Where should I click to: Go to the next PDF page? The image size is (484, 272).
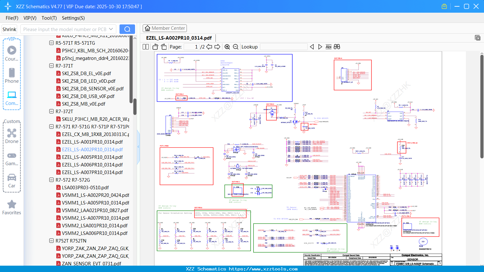coord(217,47)
